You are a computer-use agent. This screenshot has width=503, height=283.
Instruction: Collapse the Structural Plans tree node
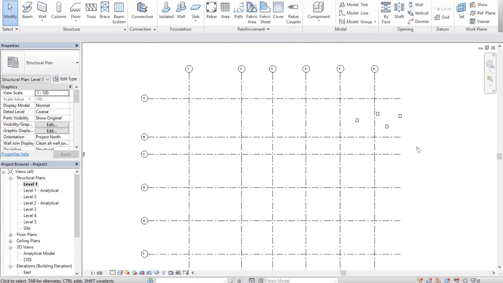(11, 178)
